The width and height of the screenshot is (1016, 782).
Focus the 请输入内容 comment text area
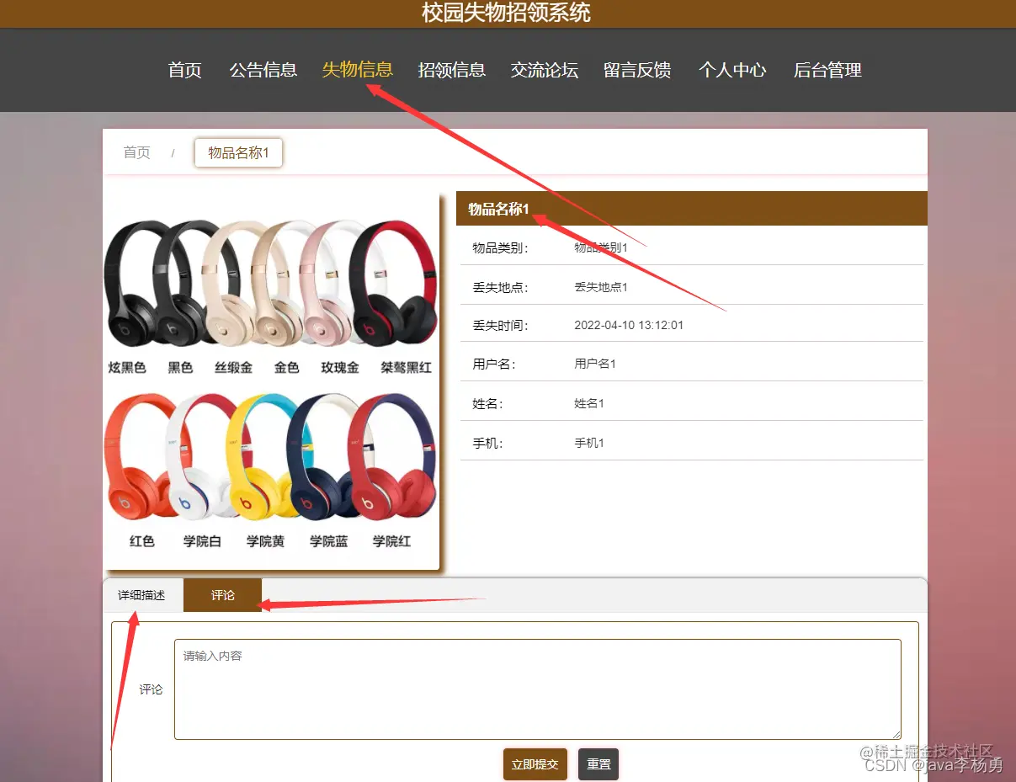point(538,689)
